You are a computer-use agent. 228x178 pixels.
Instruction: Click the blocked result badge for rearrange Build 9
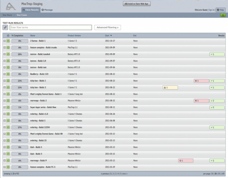click(186, 161)
